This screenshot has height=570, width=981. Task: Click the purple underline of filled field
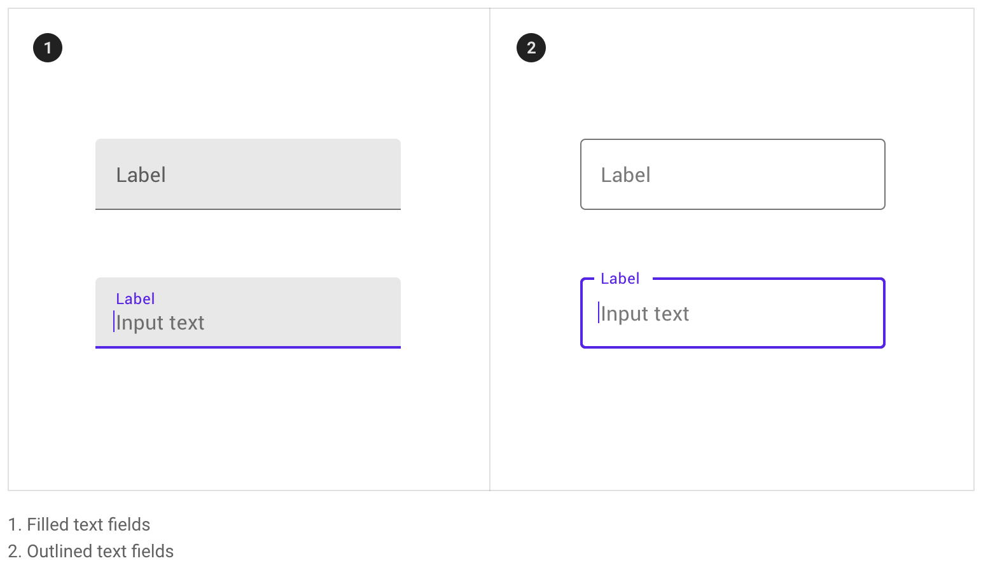coord(248,347)
